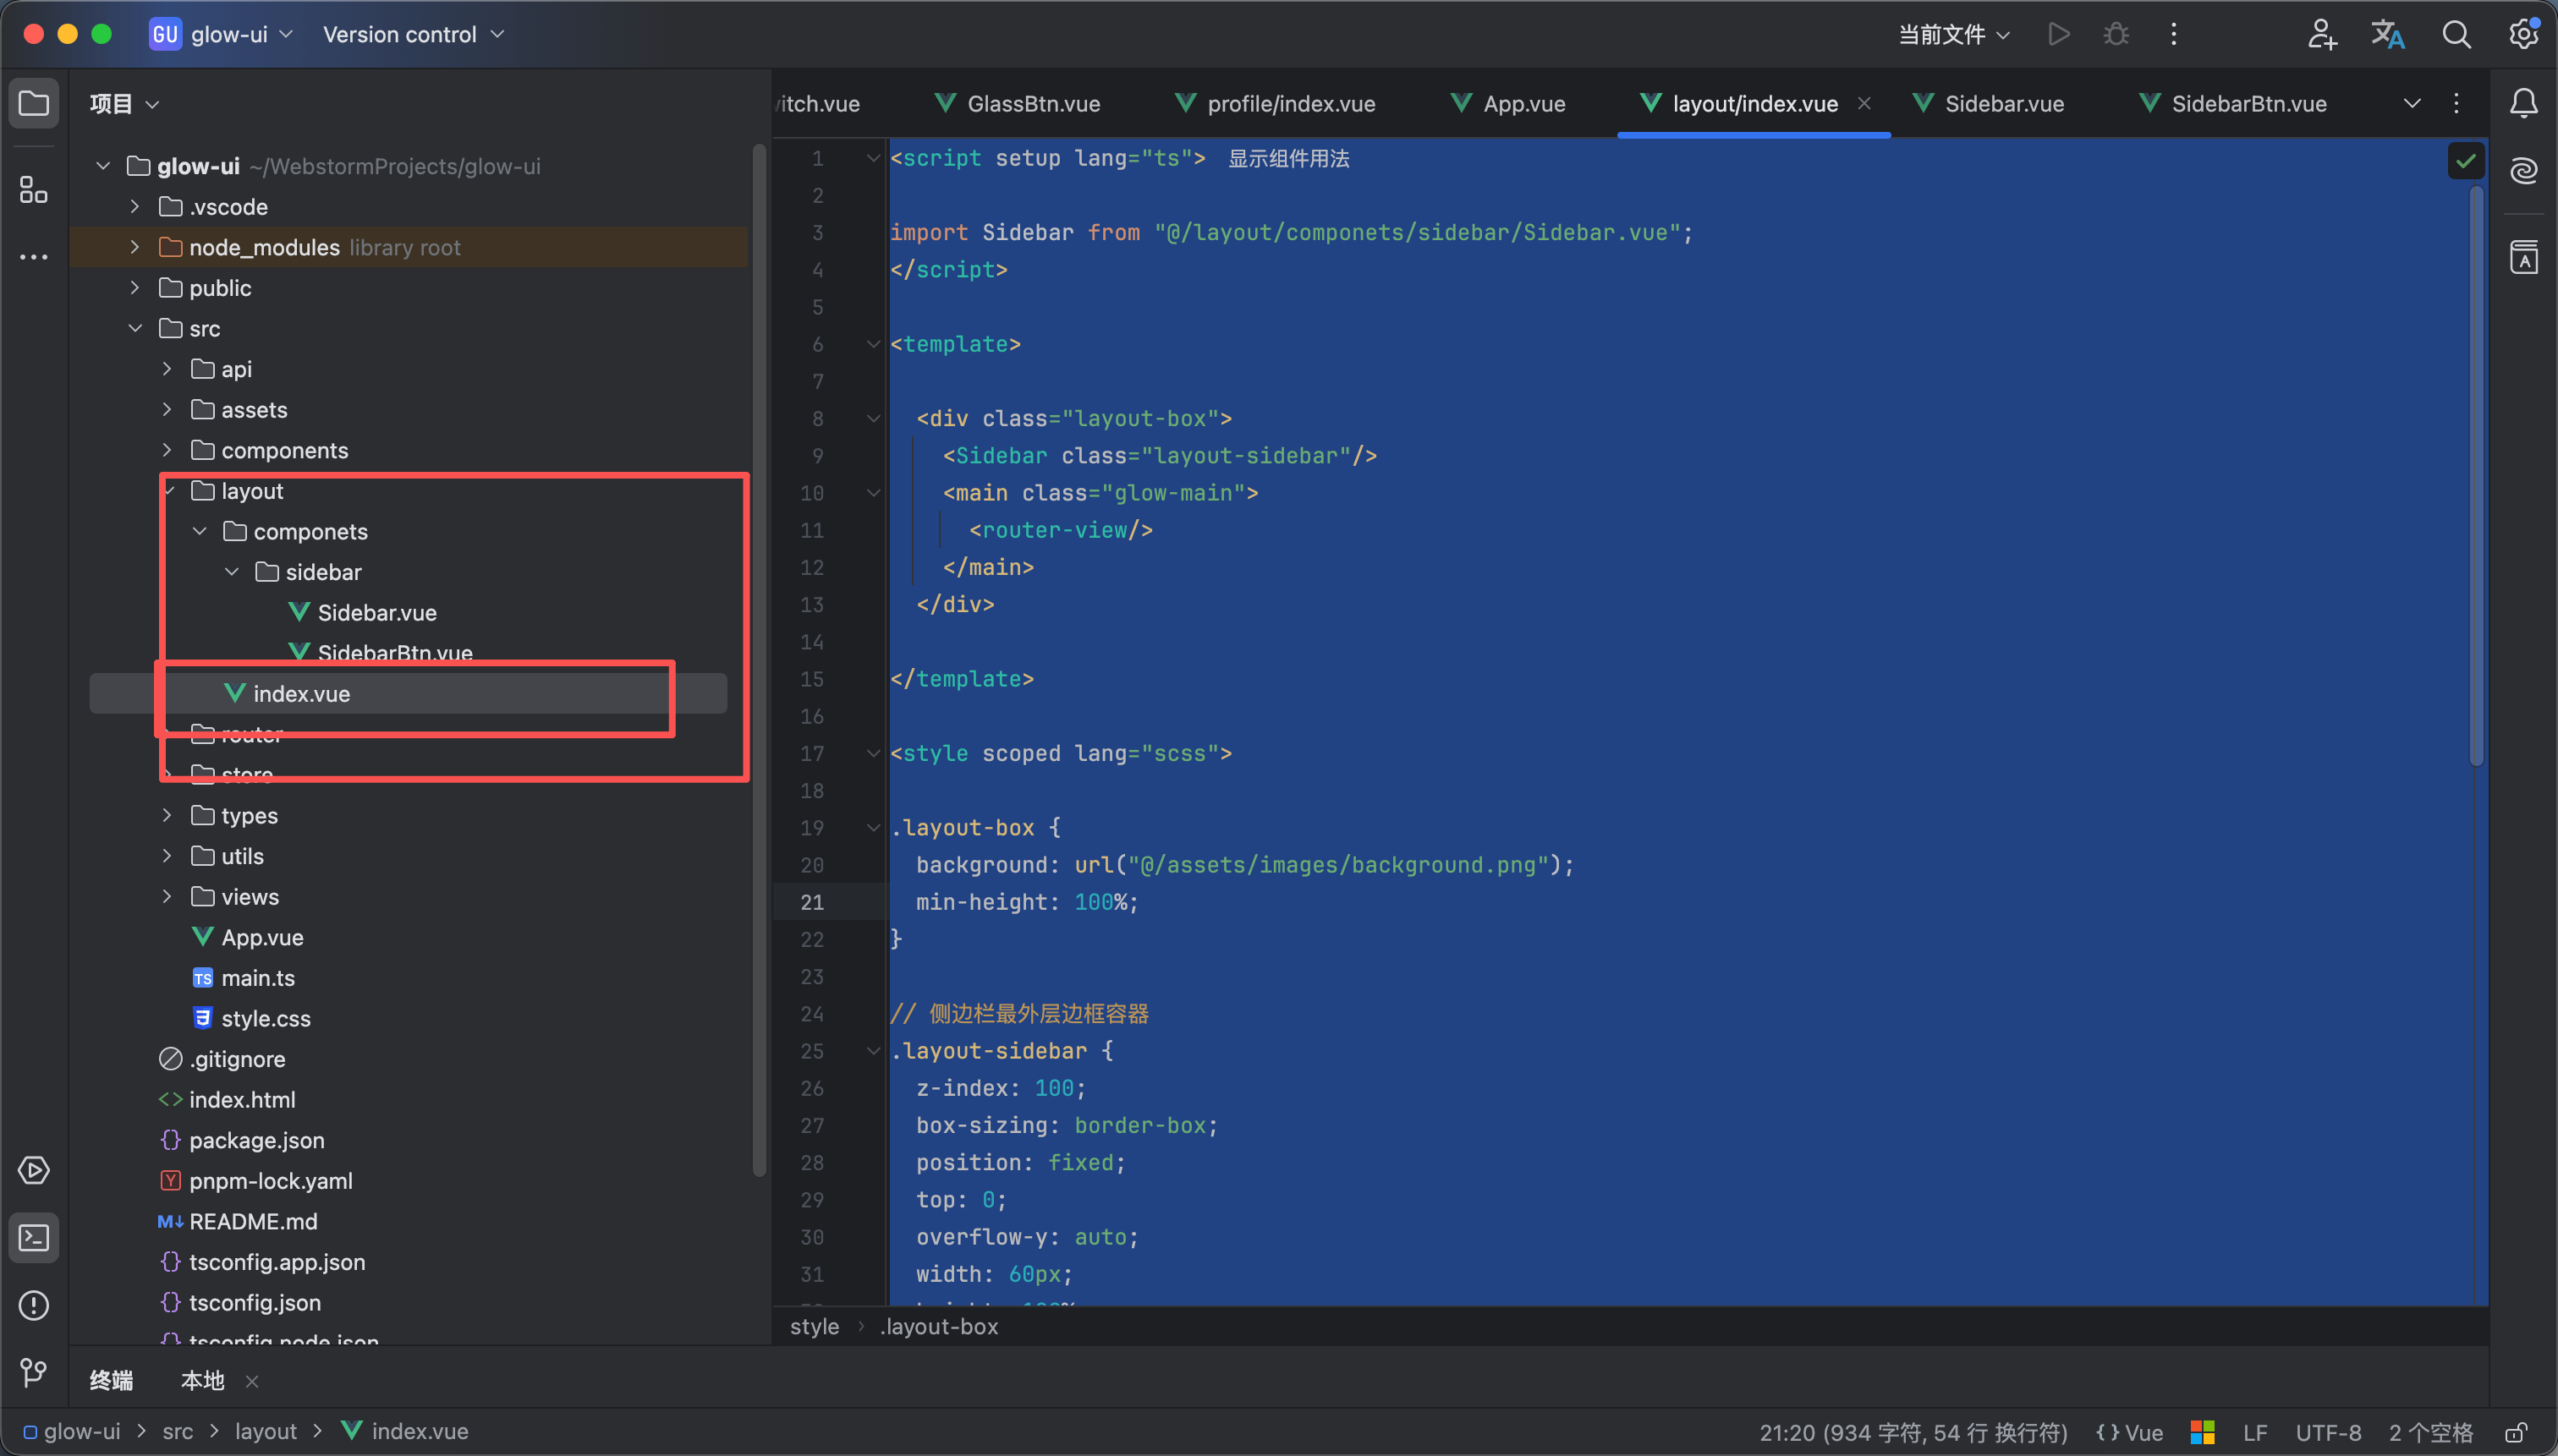
Task: Click the Search Everywhere magnifier icon
Action: (2456, 35)
